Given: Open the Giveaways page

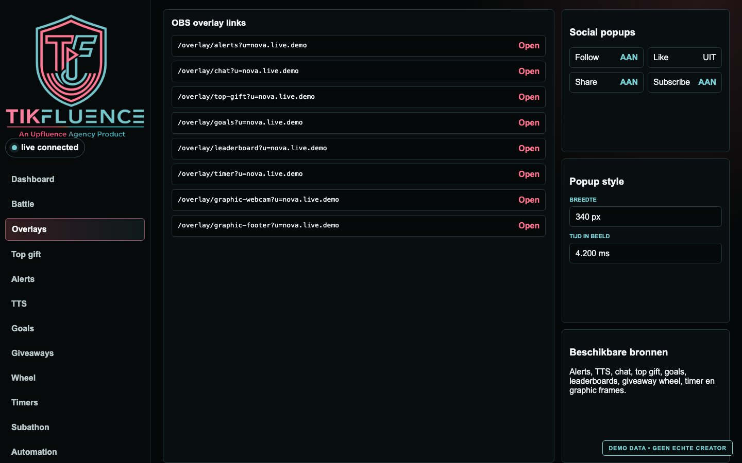Looking at the screenshot, I should [x=75, y=353].
